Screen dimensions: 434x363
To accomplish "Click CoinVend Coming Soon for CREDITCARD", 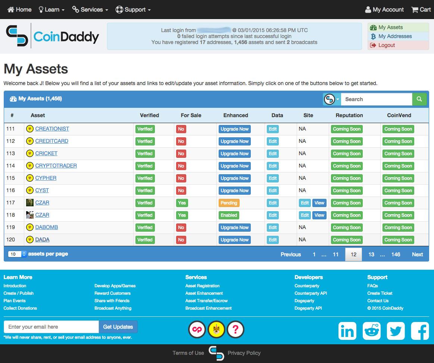I will click(x=398, y=141).
